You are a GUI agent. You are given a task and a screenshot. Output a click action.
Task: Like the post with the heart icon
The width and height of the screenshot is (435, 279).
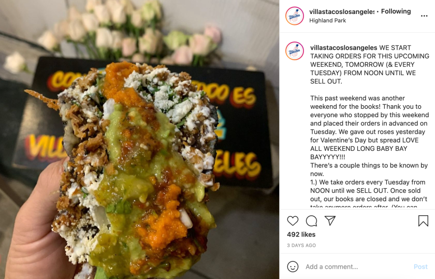tap(293, 221)
